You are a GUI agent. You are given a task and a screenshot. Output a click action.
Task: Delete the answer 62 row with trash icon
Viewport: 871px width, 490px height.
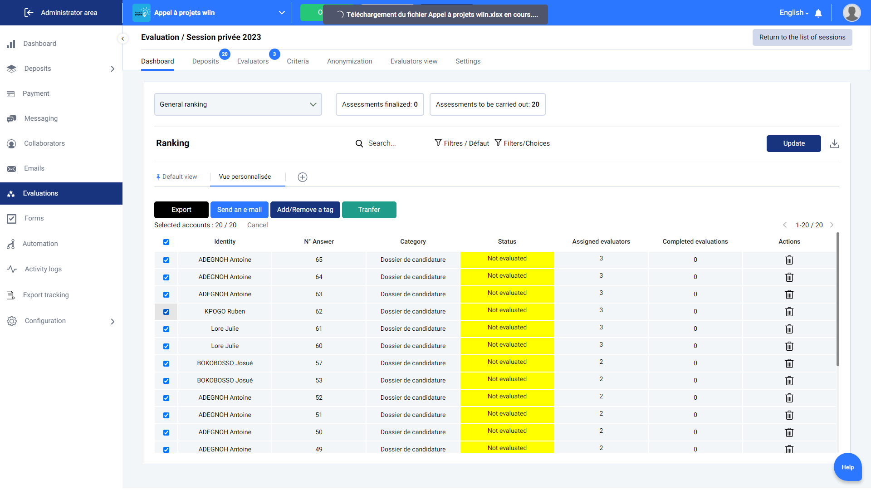(789, 312)
